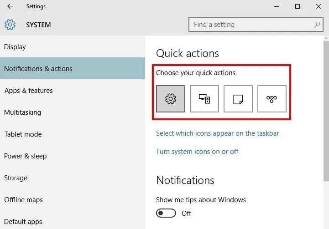Minimize the Settings window

point(277,6)
